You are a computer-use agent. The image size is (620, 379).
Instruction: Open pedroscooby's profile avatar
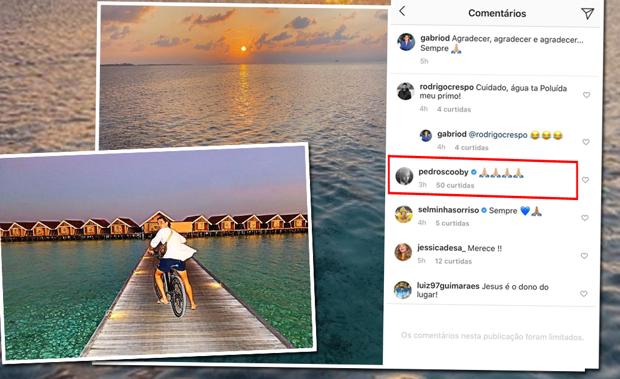pos(404,176)
